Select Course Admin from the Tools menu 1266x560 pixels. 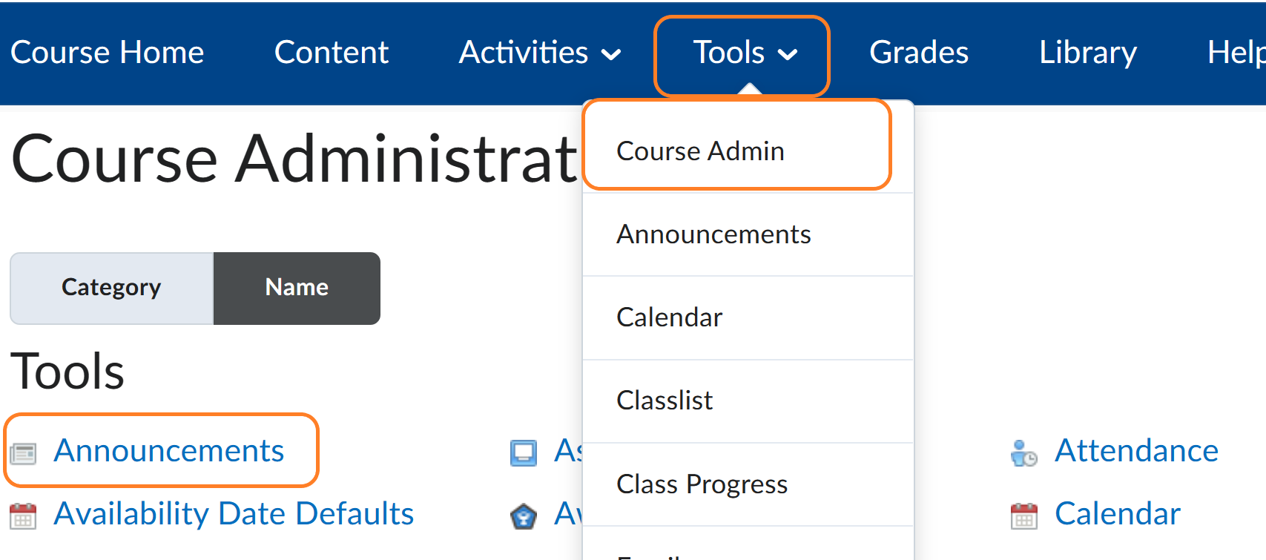click(x=699, y=151)
